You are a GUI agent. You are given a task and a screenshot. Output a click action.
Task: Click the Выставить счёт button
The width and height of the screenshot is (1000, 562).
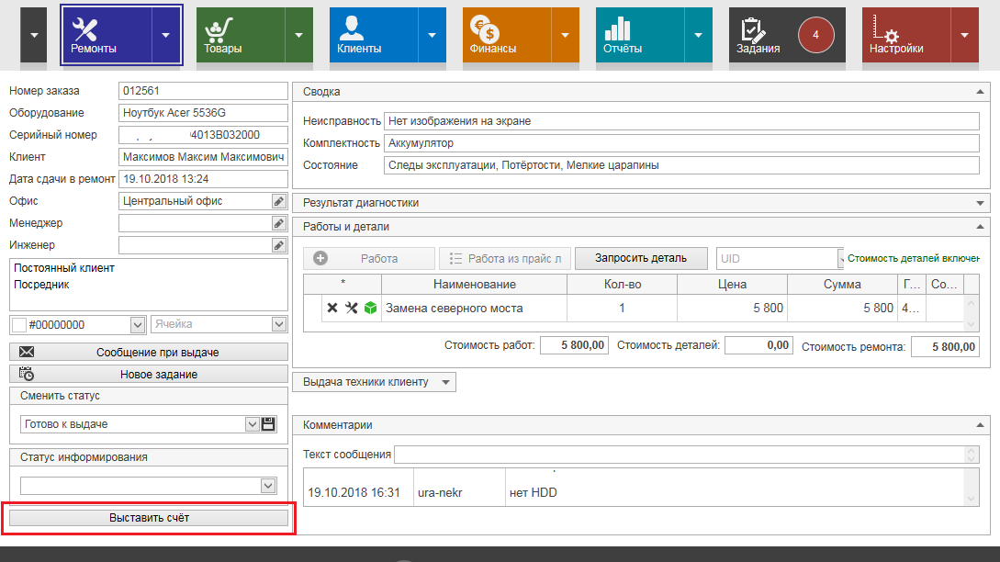[149, 518]
